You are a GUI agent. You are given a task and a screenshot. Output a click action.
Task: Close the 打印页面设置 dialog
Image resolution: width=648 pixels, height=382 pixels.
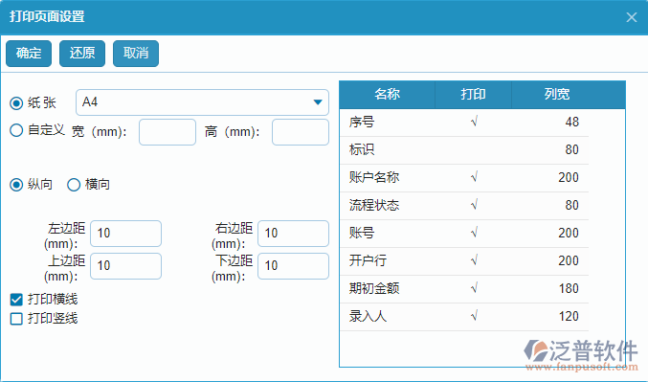tap(631, 17)
